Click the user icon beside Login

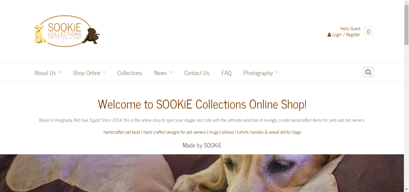(329, 35)
